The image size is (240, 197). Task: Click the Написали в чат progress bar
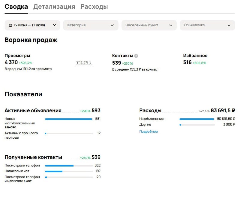tap(69, 171)
